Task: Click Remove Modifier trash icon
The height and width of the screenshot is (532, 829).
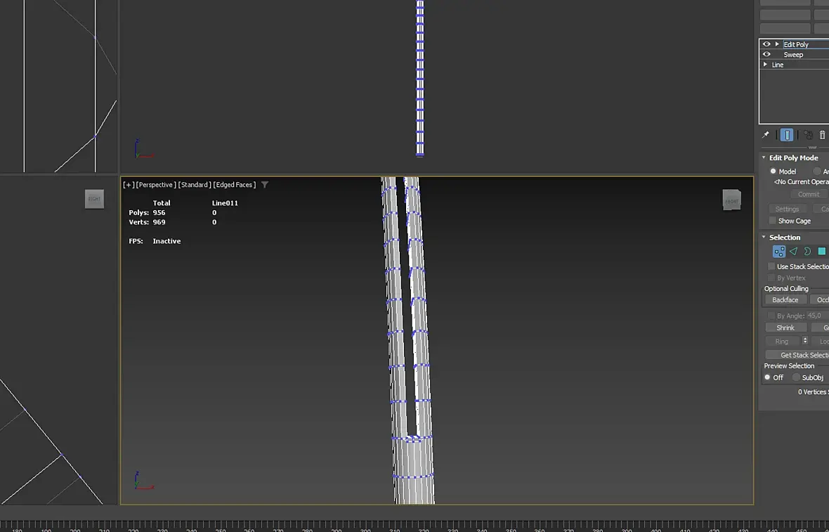Action: 822,135
